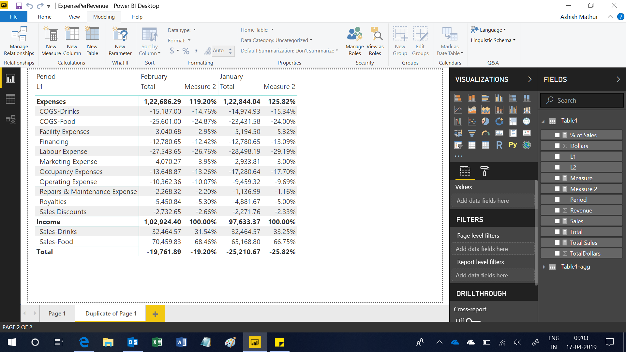Check the Period field
This screenshot has width=626, height=352.
(x=557, y=199)
